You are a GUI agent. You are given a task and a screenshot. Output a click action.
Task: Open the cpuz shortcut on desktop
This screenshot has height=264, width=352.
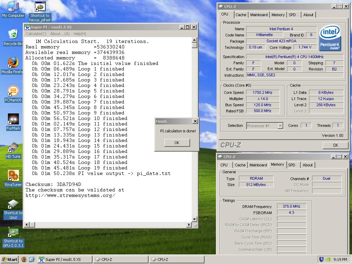point(13,209)
